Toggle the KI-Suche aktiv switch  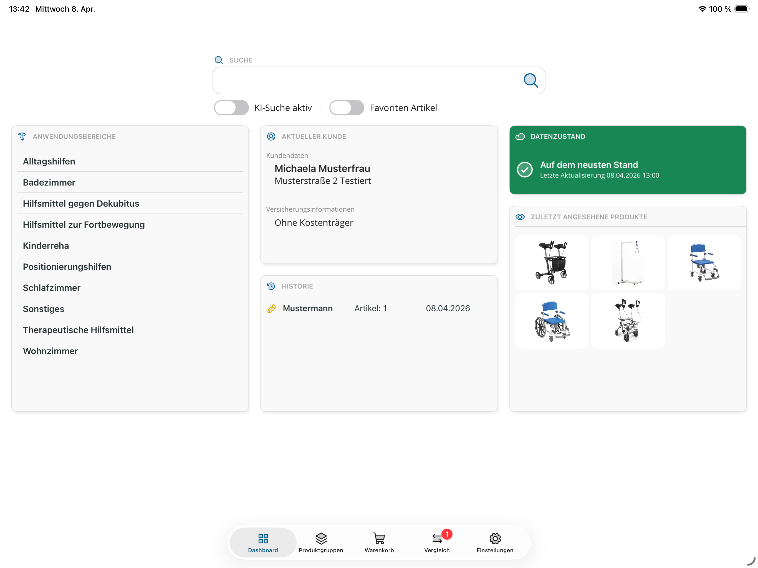[231, 108]
